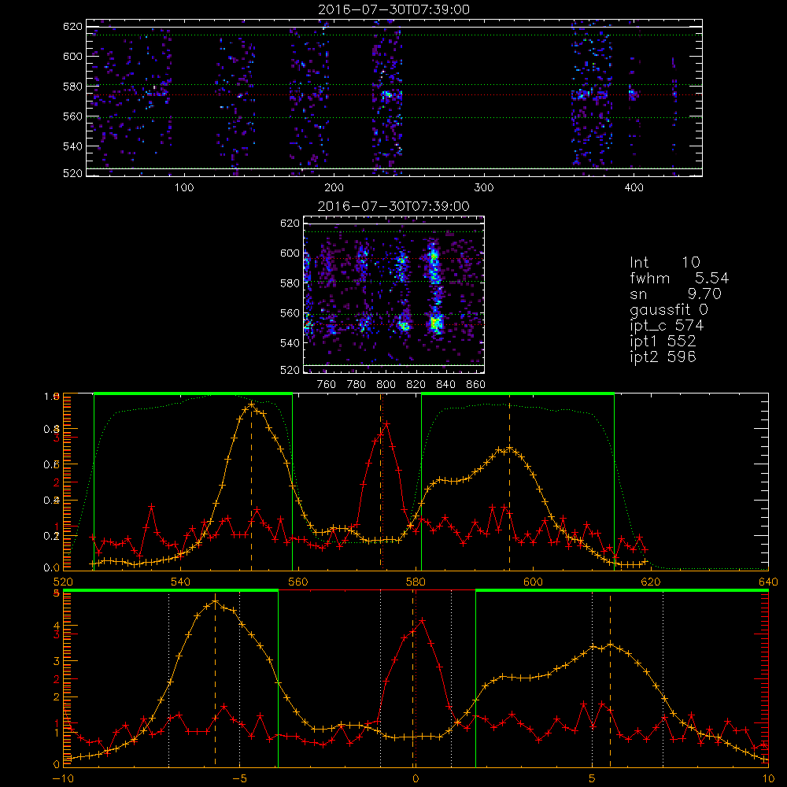Click x-axis label 760 of middle panel

(327, 385)
